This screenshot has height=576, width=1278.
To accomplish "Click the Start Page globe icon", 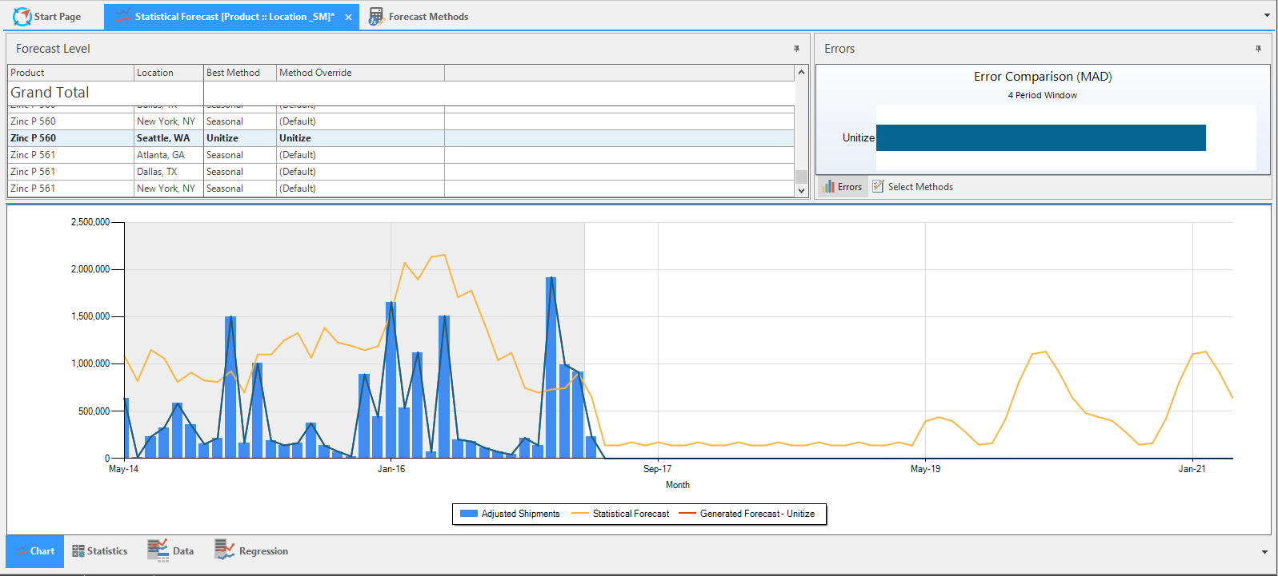I will pyautogui.click(x=22, y=16).
